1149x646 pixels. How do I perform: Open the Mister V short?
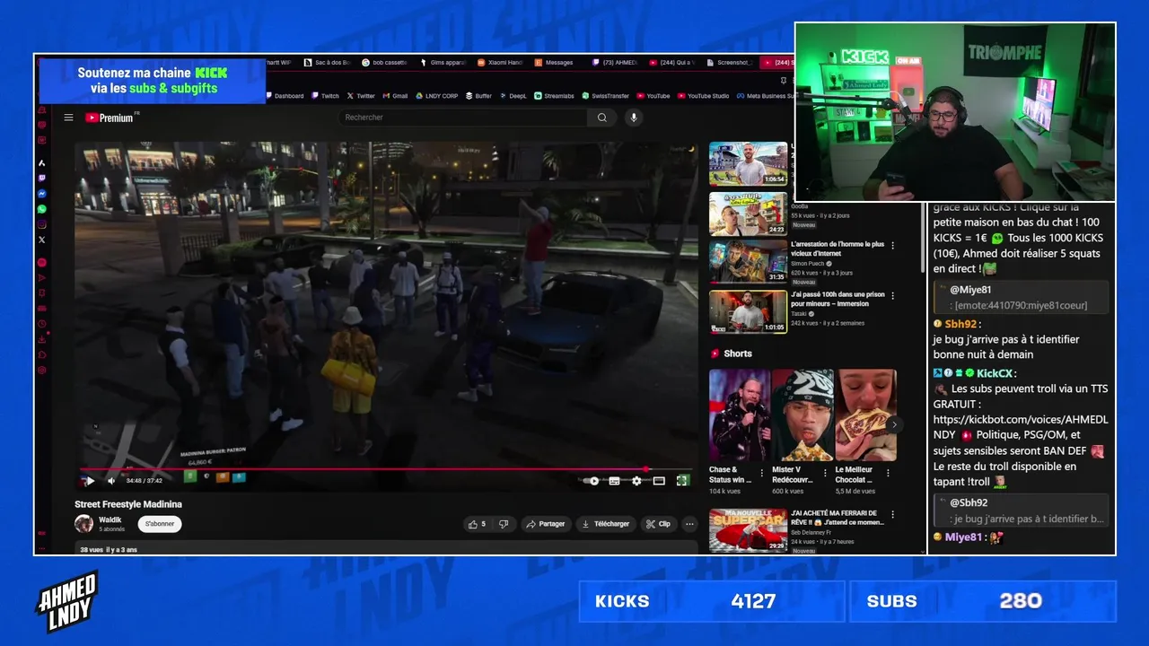point(803,415)
